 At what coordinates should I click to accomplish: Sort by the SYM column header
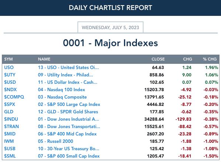click(8, 59)
